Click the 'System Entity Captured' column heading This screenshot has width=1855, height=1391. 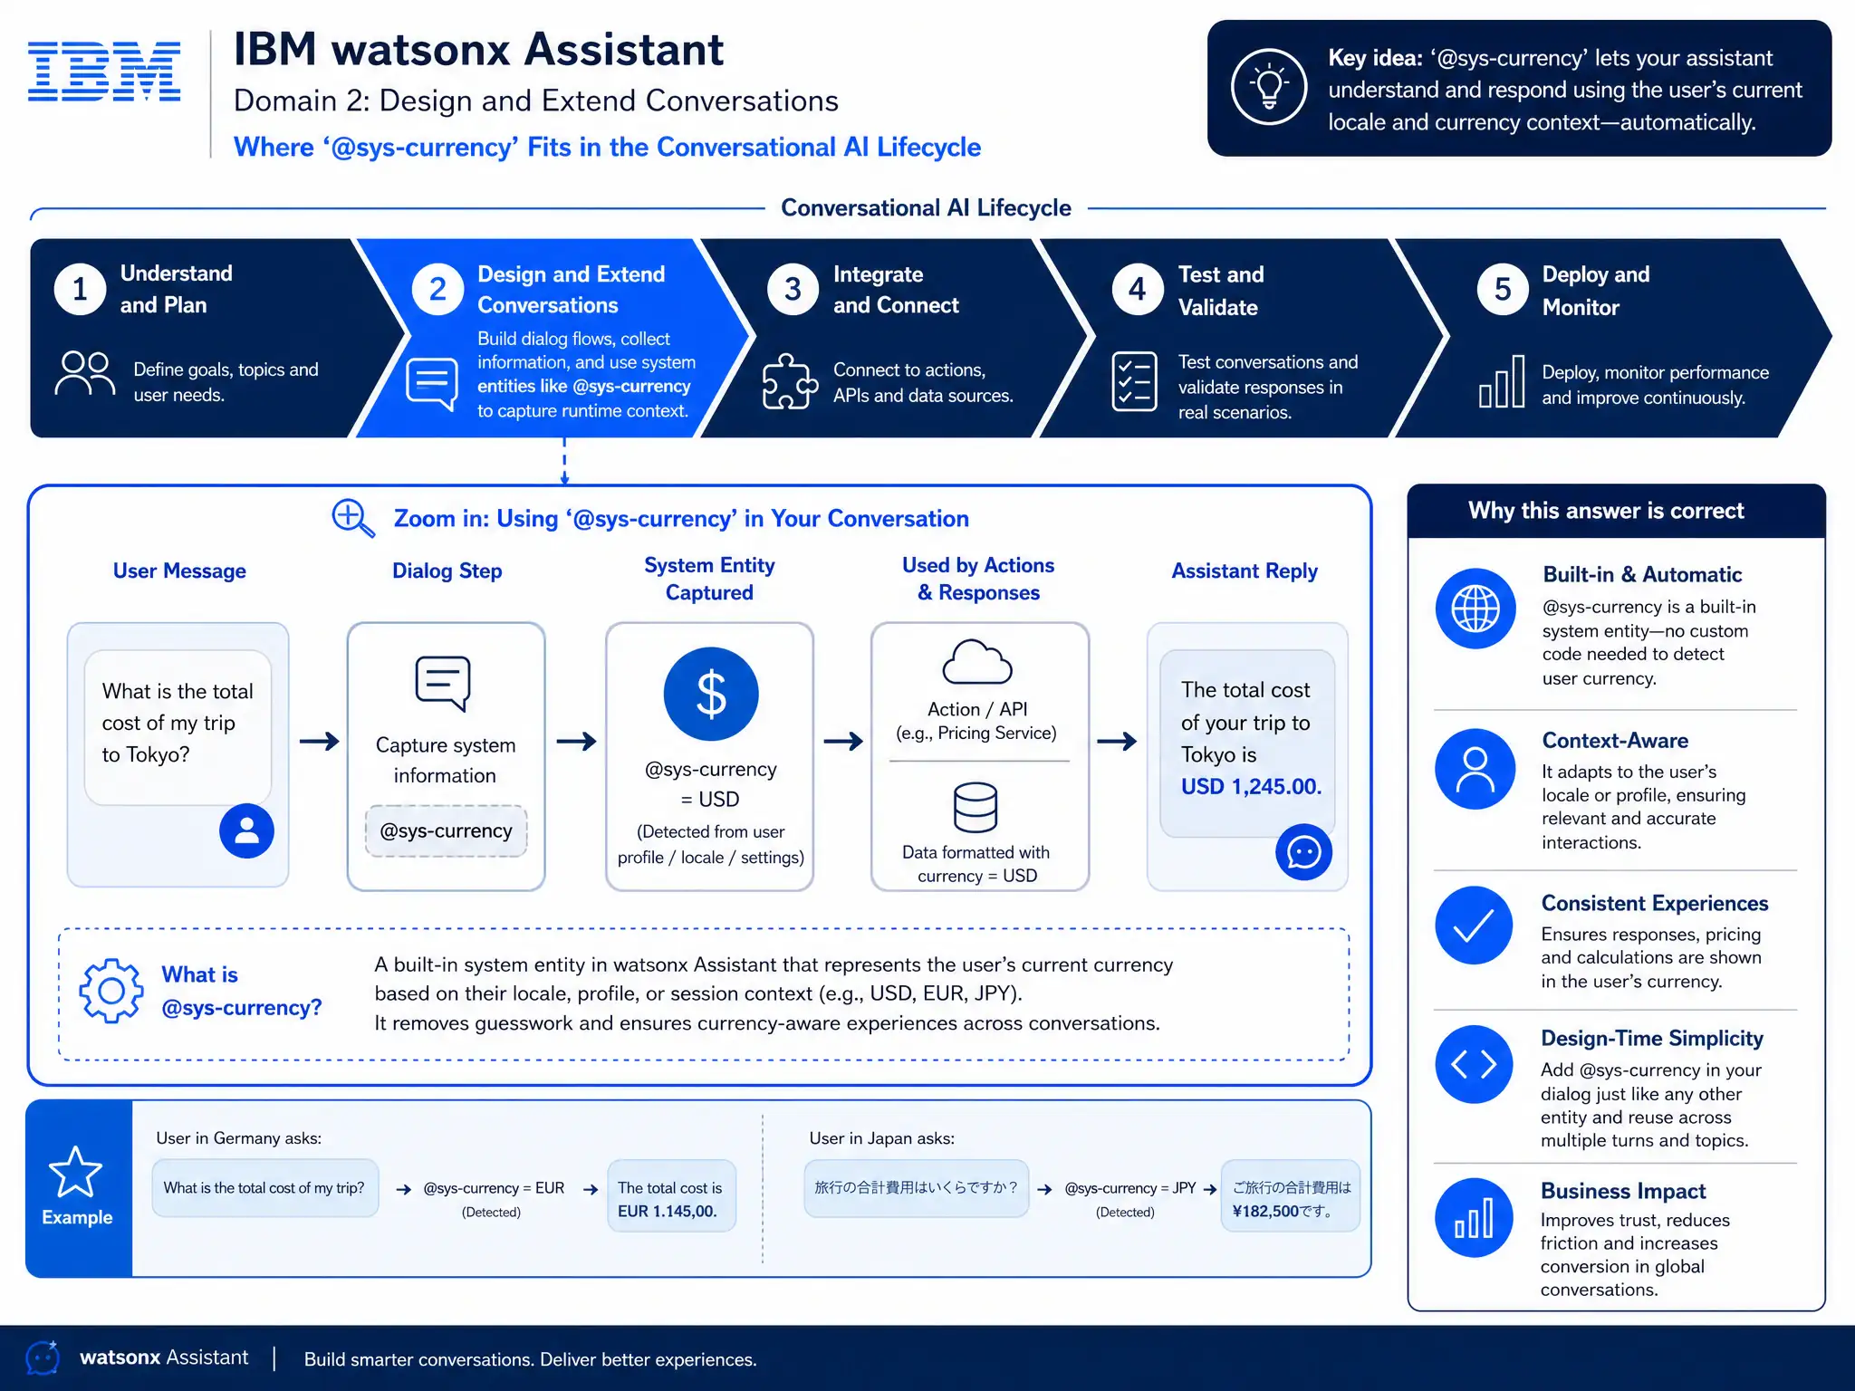point(709,579)
